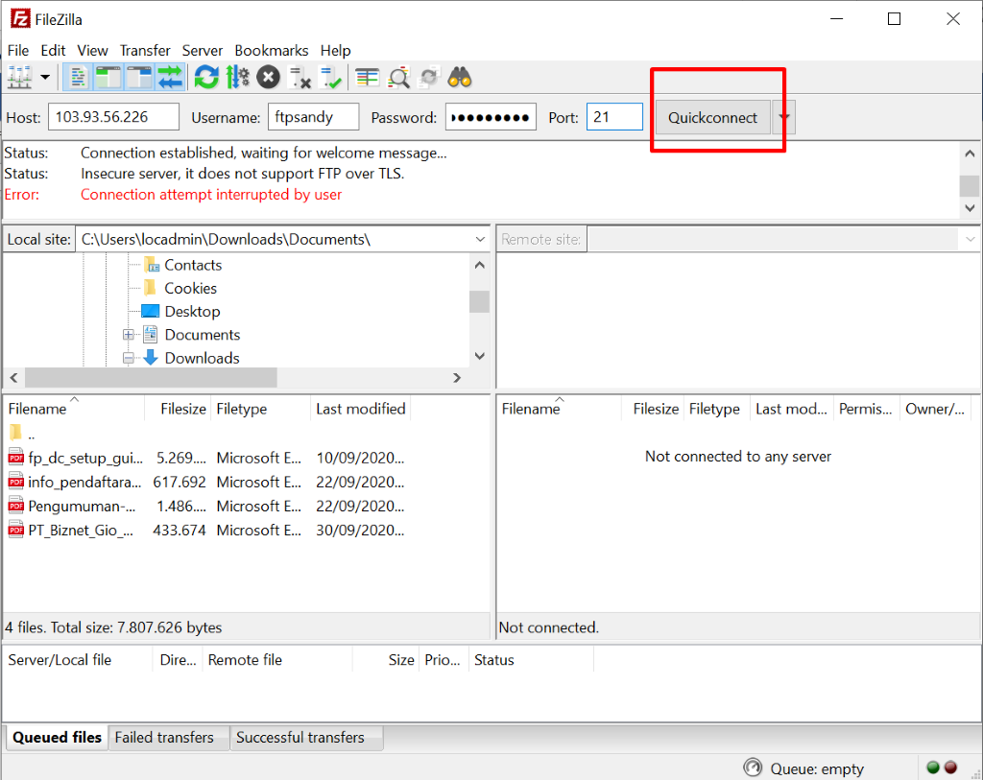Viewport: 983px width, 780px height.
Task: Open the Site Manager icon
Action: (19, 78)
